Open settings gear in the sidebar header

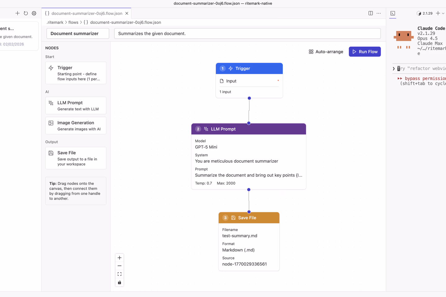point(34,13)
